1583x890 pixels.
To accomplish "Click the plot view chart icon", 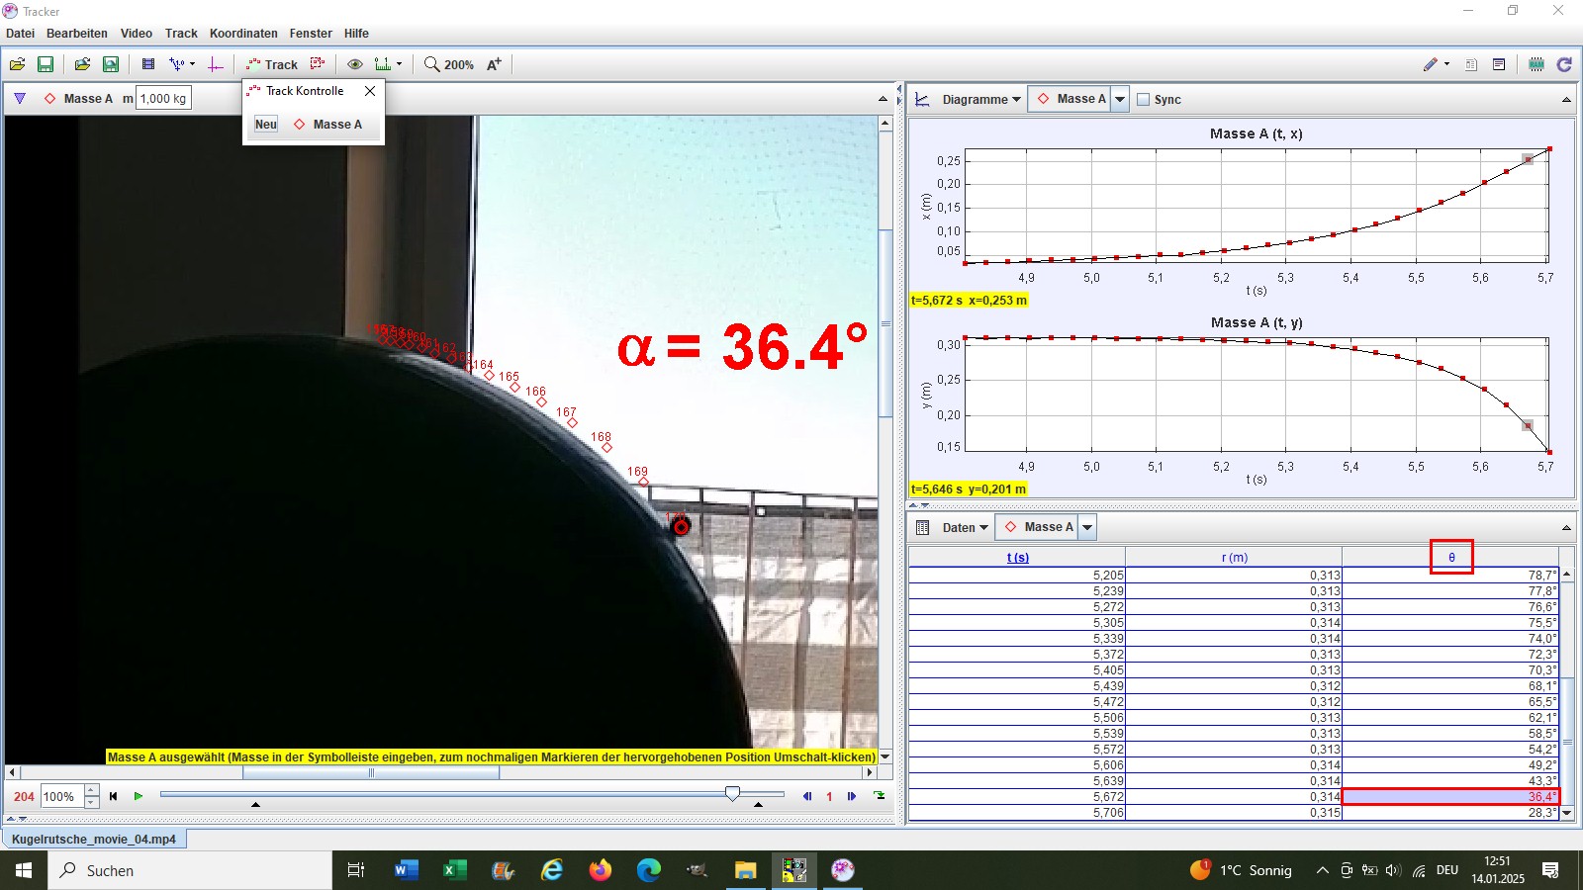I will click(x=922, y=99).
